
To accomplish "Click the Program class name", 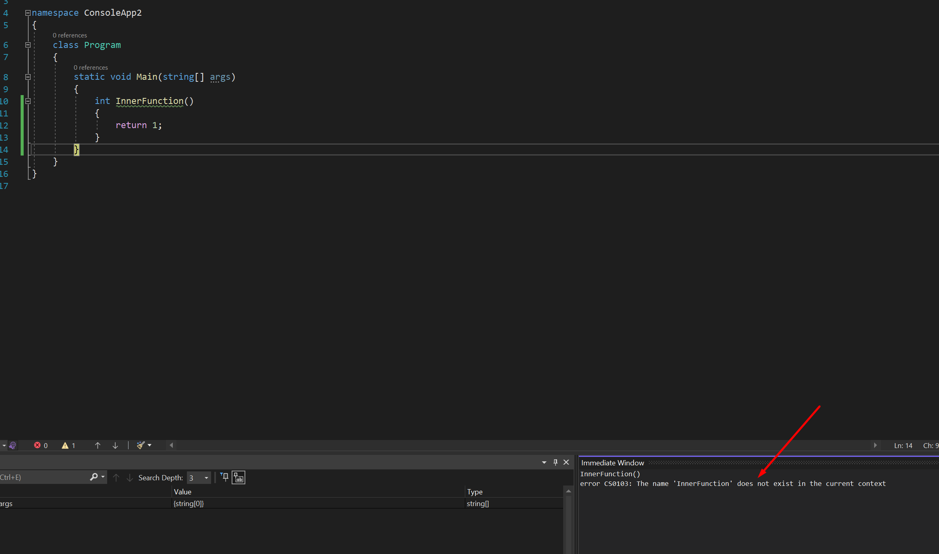I will pyautogui.click(x=102, y=45).
